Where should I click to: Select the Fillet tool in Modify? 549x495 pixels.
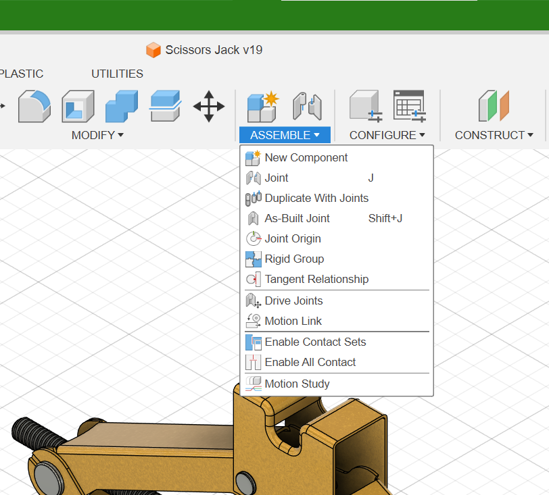34,106
